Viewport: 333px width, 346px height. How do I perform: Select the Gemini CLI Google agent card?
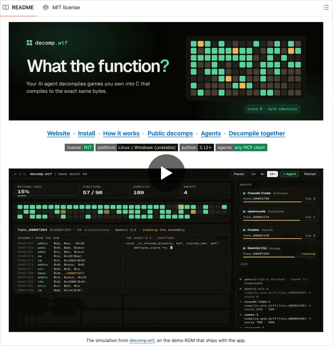click(279, 251)
